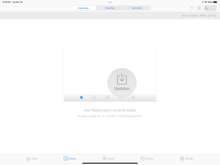Open the Sort By menu
Viewport: 220px width, 165px height.
(x=212, y=16)
